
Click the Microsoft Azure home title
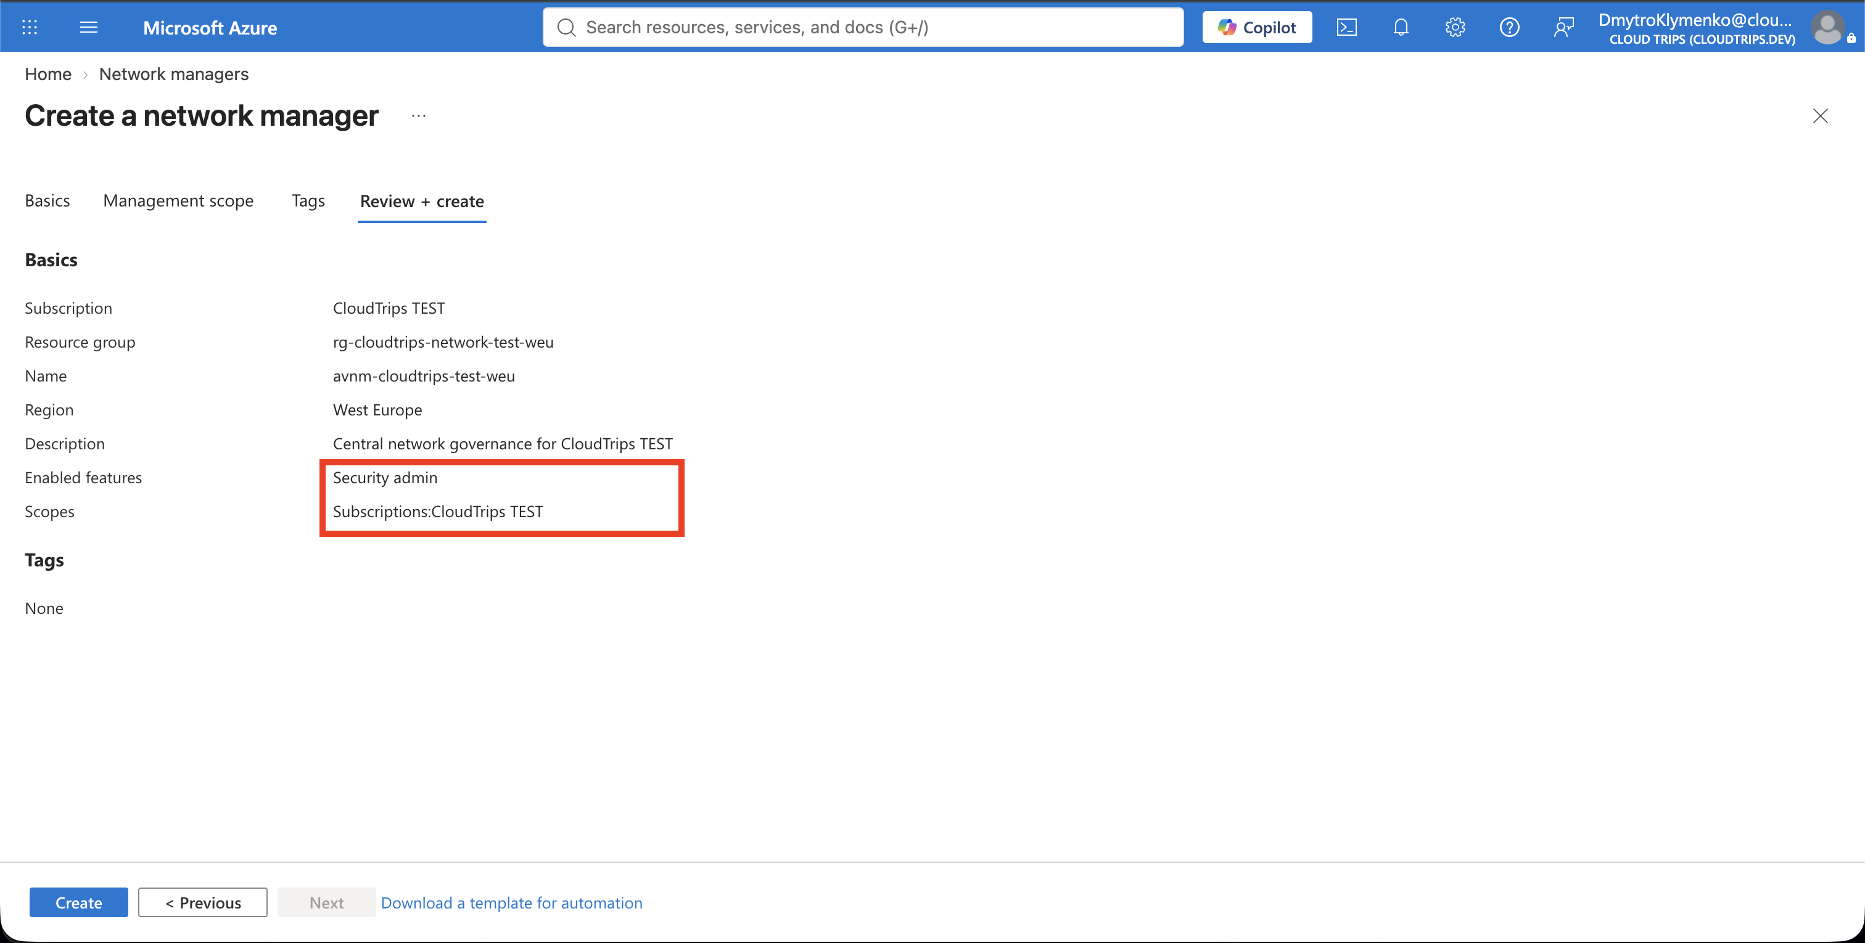pos(210,28)
